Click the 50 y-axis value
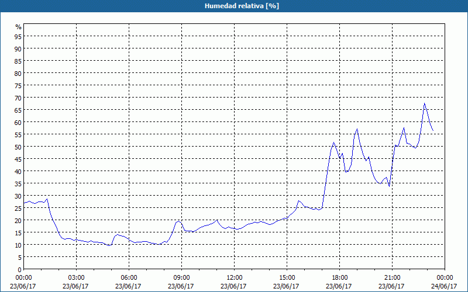468x292 pixels. click(18, 147)
